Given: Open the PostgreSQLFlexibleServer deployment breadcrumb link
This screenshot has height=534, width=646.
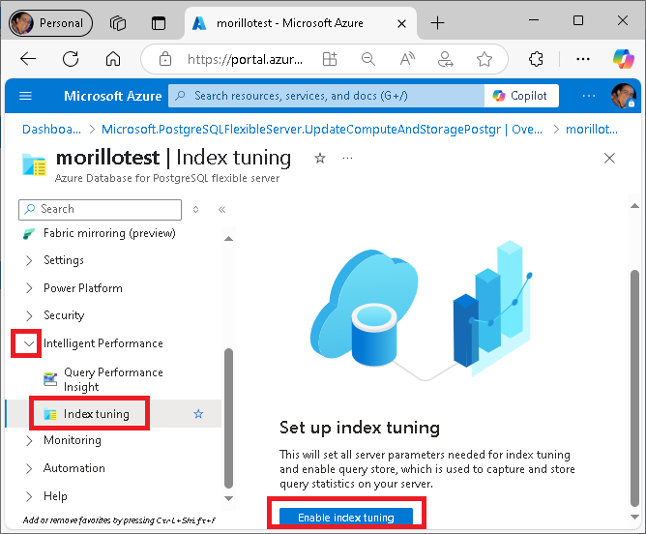Looking at the screenshot, I should 322,130.
